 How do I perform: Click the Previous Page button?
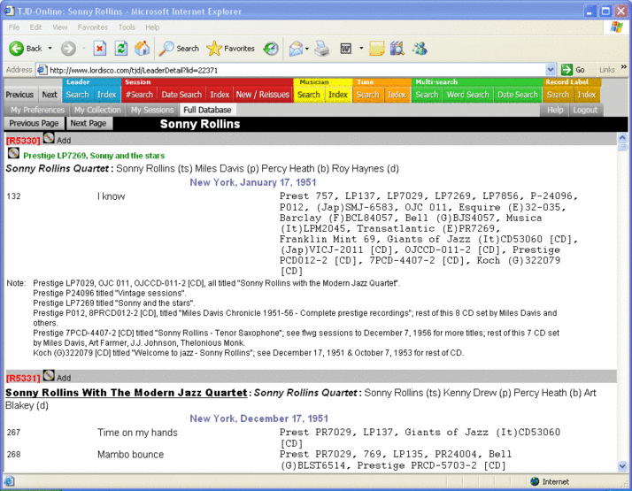click(34, 123)
